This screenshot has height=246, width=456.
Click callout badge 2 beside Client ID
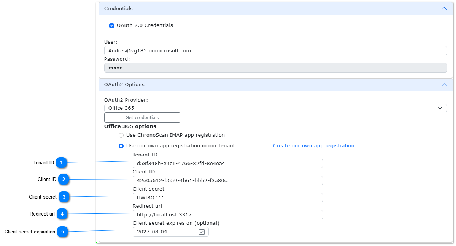63,179
